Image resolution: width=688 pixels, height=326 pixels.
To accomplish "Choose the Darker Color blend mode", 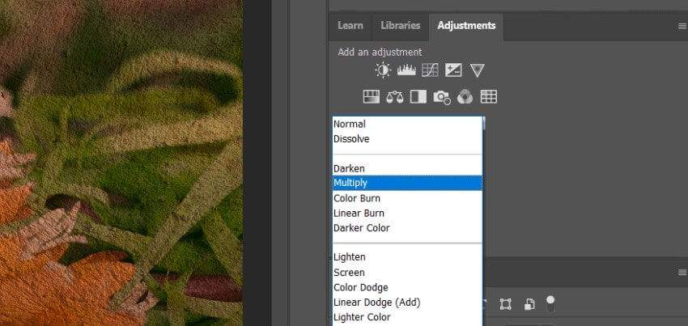I will tap(407, 228).
